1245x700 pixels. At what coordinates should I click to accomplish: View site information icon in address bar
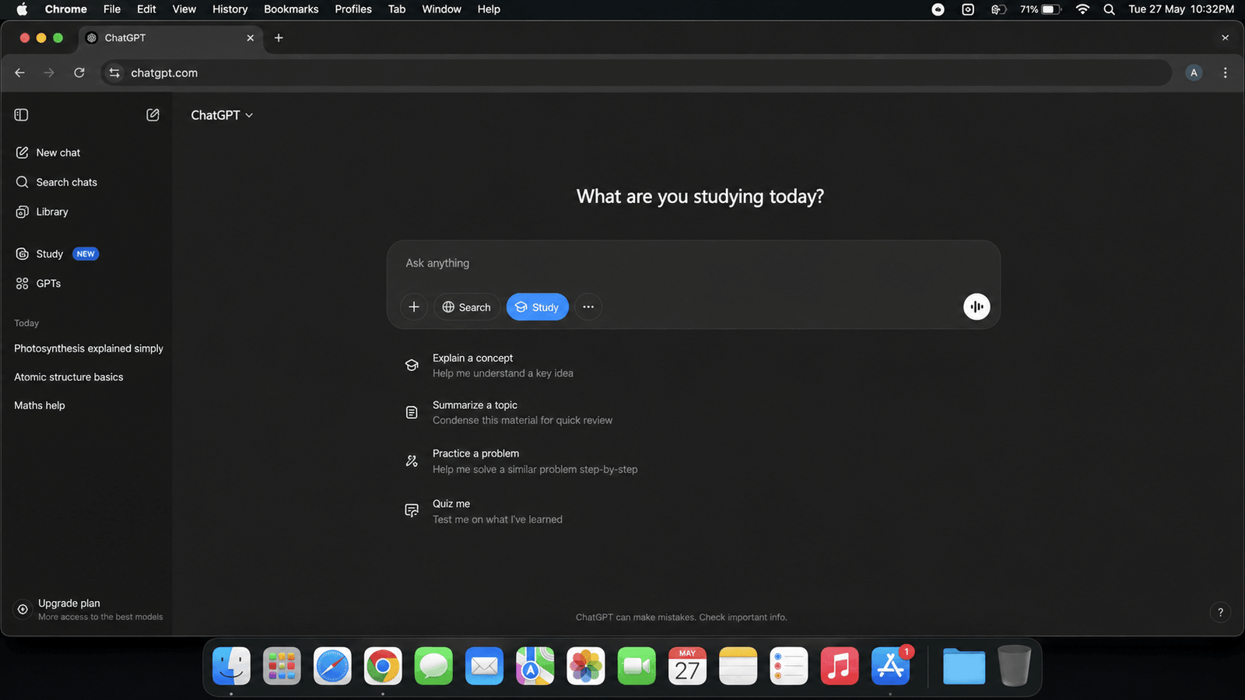click(114, 72)
